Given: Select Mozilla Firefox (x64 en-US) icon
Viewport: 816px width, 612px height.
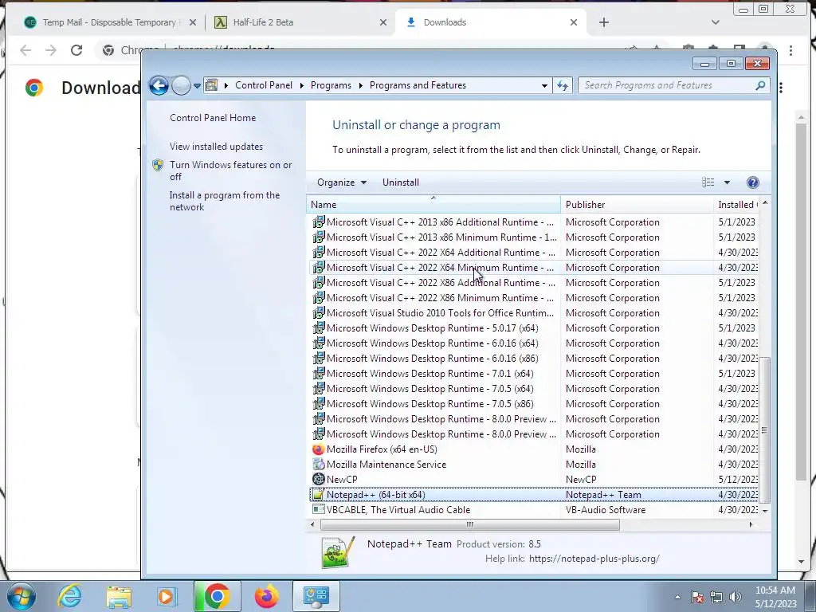Looking at the screenshot, I should coord(318,449).
